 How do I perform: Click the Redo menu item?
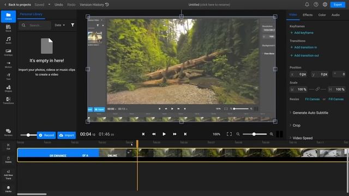tap(71, 4)
